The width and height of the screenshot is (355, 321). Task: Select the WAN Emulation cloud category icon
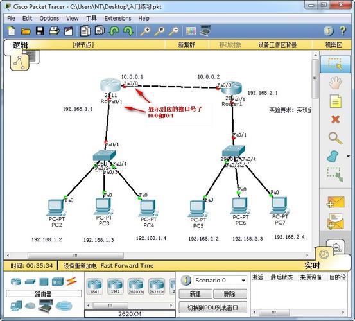pos(30,306)
